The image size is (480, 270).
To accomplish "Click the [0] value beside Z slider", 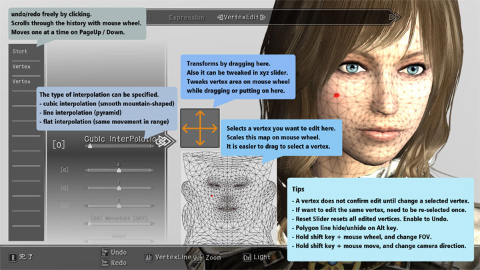I will coord(64,205).
